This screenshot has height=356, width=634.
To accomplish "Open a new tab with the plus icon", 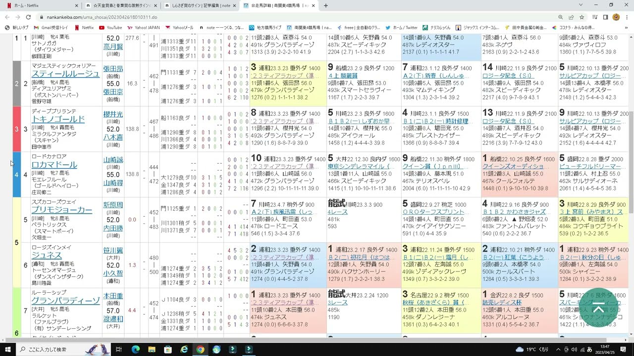I will (326, 5).
